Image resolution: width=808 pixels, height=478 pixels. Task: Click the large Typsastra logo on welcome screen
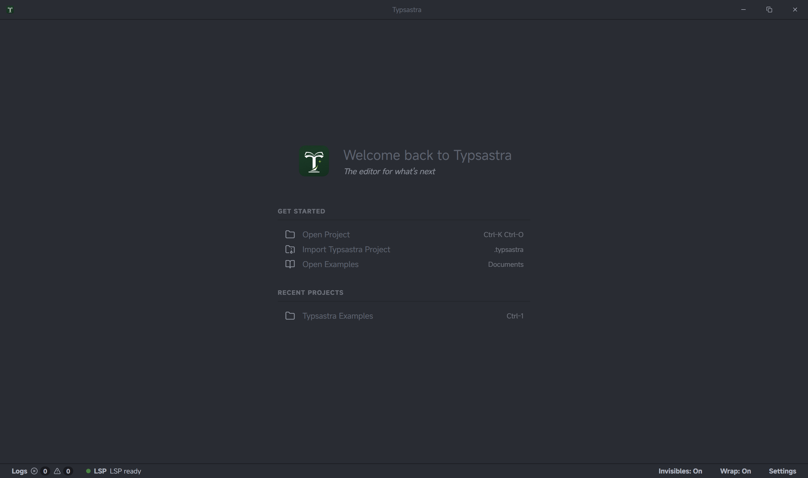tap(314, 161)
